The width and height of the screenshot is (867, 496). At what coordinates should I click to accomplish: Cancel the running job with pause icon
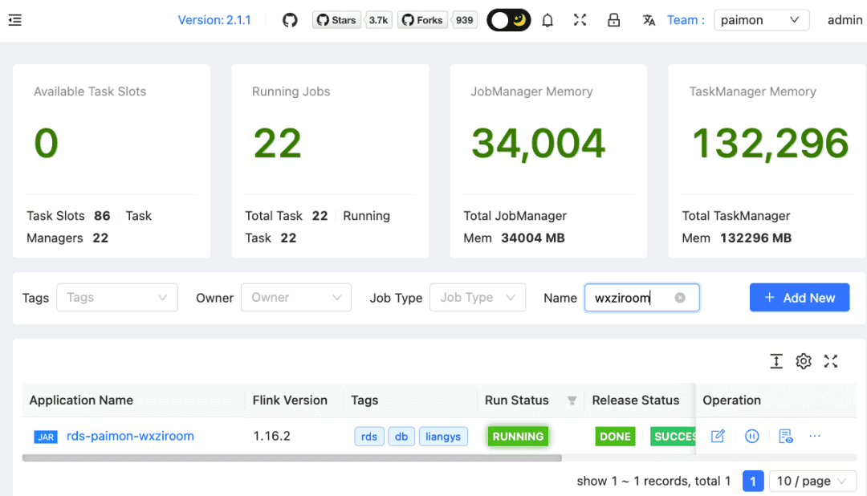pos(752,437)
